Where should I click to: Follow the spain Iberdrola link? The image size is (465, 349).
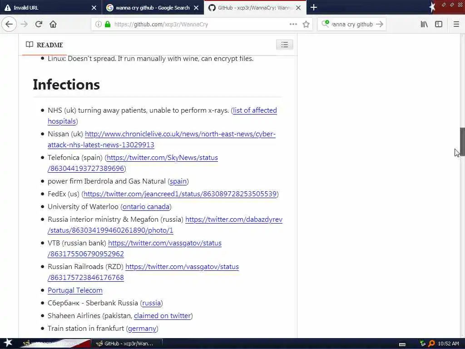[x=178, y=181]
